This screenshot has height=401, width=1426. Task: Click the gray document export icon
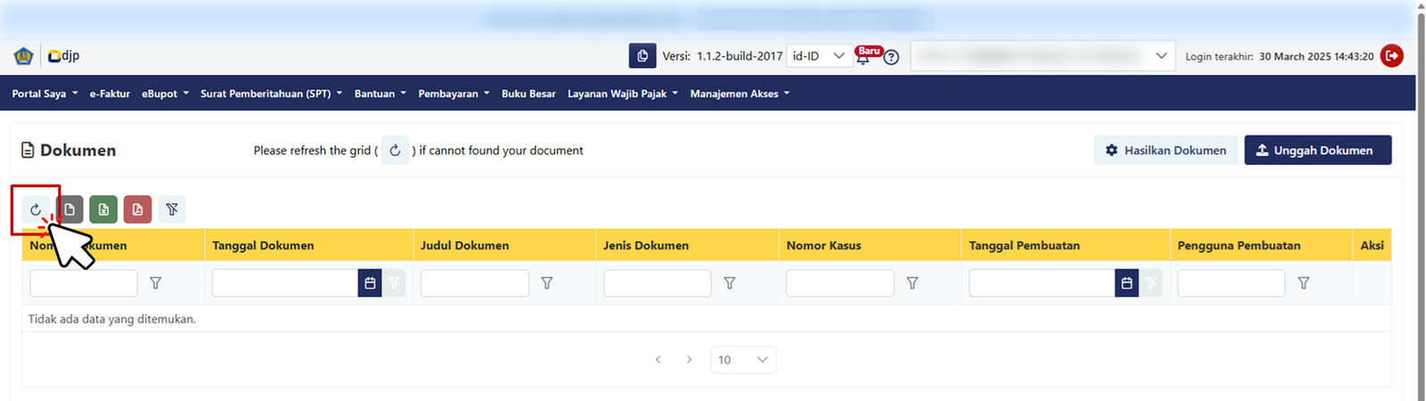(70, 209)
